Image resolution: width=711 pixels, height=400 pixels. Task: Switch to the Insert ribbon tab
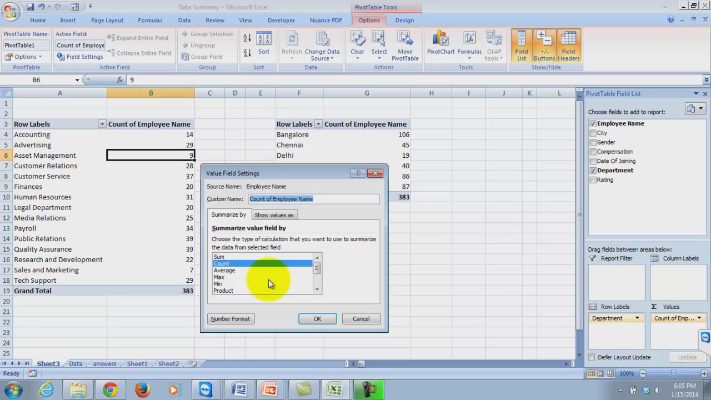(x=68, y=20)
